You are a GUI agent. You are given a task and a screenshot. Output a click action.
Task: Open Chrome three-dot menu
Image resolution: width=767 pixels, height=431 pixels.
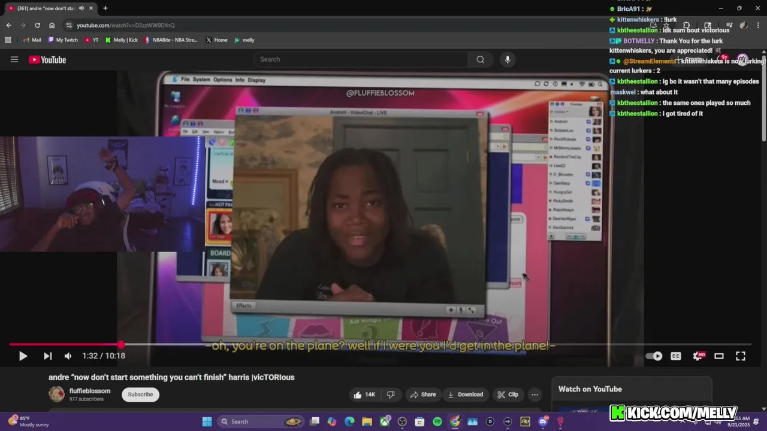pos(757,25)
